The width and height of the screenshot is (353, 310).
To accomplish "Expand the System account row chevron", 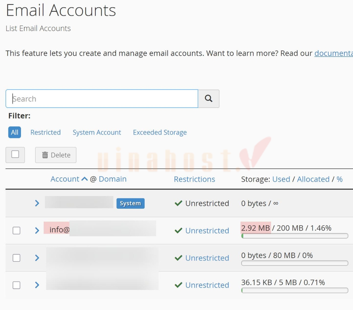I will click(37, 203).
